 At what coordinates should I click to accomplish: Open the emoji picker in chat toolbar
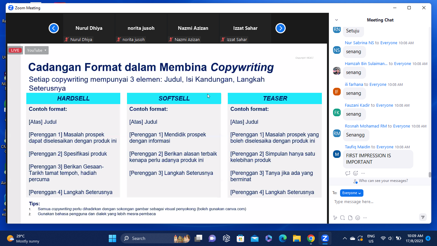pyautogui.click(x=358, y=218)
